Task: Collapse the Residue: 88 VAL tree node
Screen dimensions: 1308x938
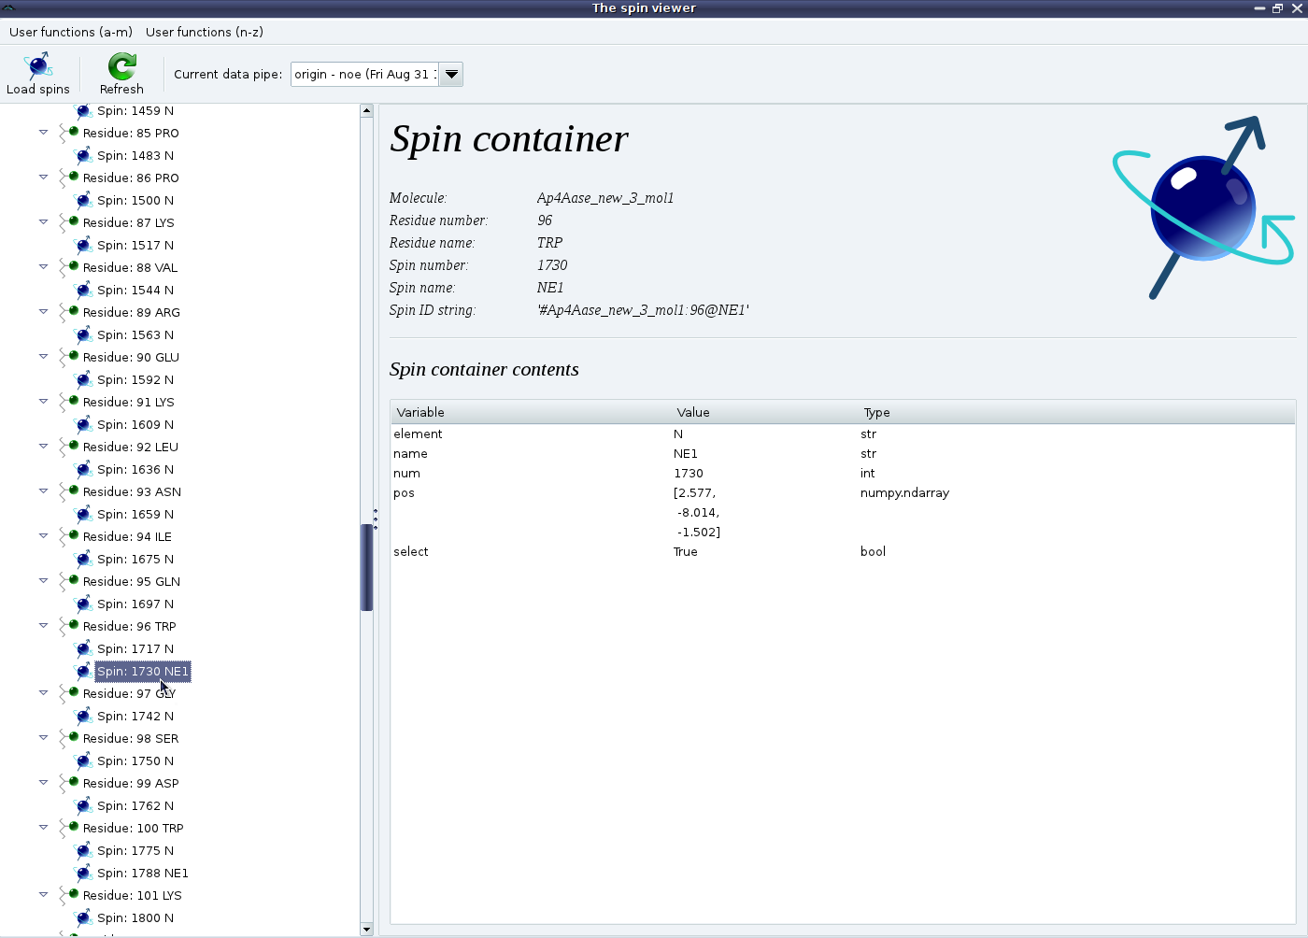Action: coord(43,267)
